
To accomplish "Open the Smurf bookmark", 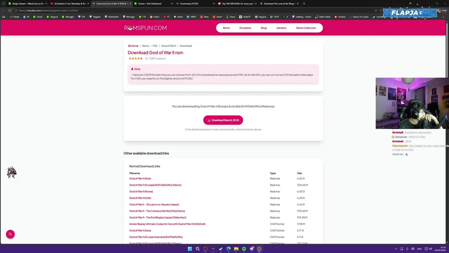I will click(x=217, y=17).
